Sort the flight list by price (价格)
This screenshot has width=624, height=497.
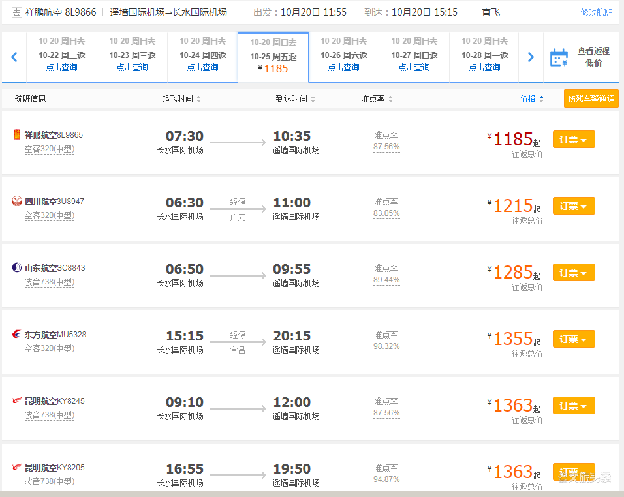click(x=531, y=99)
